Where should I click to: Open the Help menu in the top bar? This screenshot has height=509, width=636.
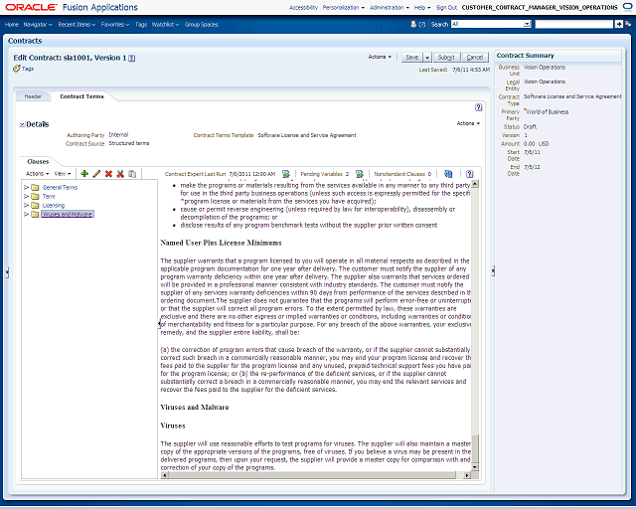pos(422,7)
